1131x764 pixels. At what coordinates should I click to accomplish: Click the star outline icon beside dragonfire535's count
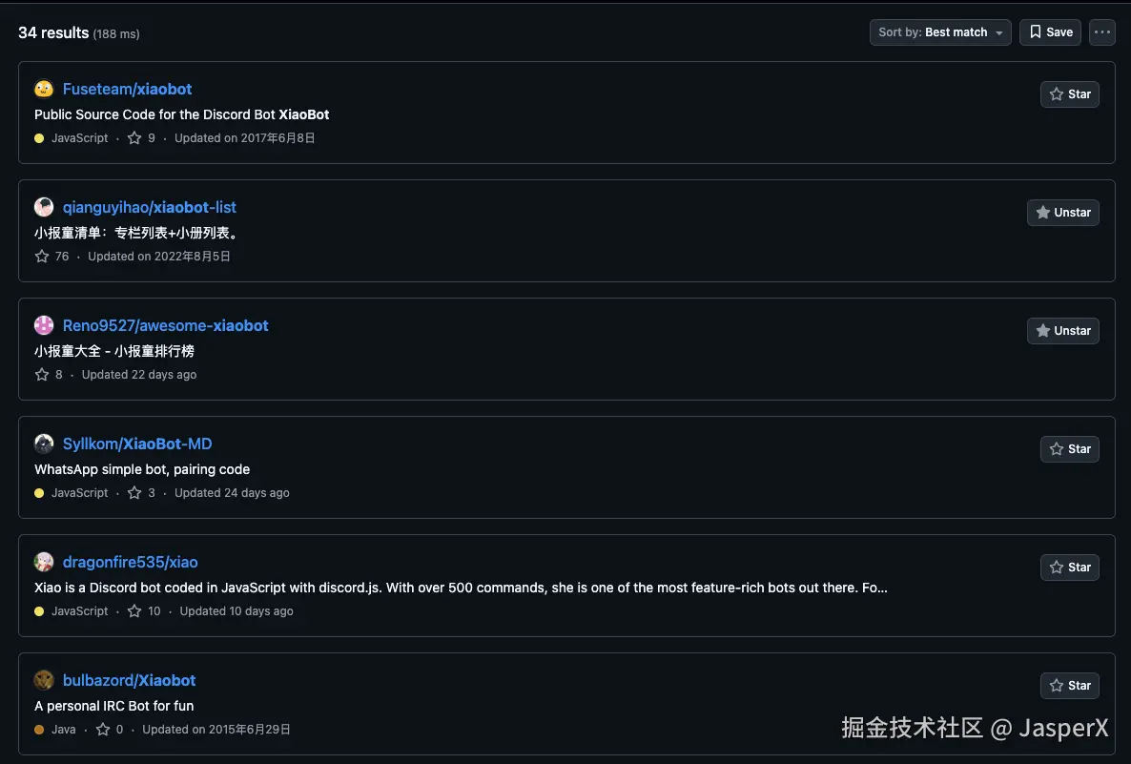click(x=134, y=610)
